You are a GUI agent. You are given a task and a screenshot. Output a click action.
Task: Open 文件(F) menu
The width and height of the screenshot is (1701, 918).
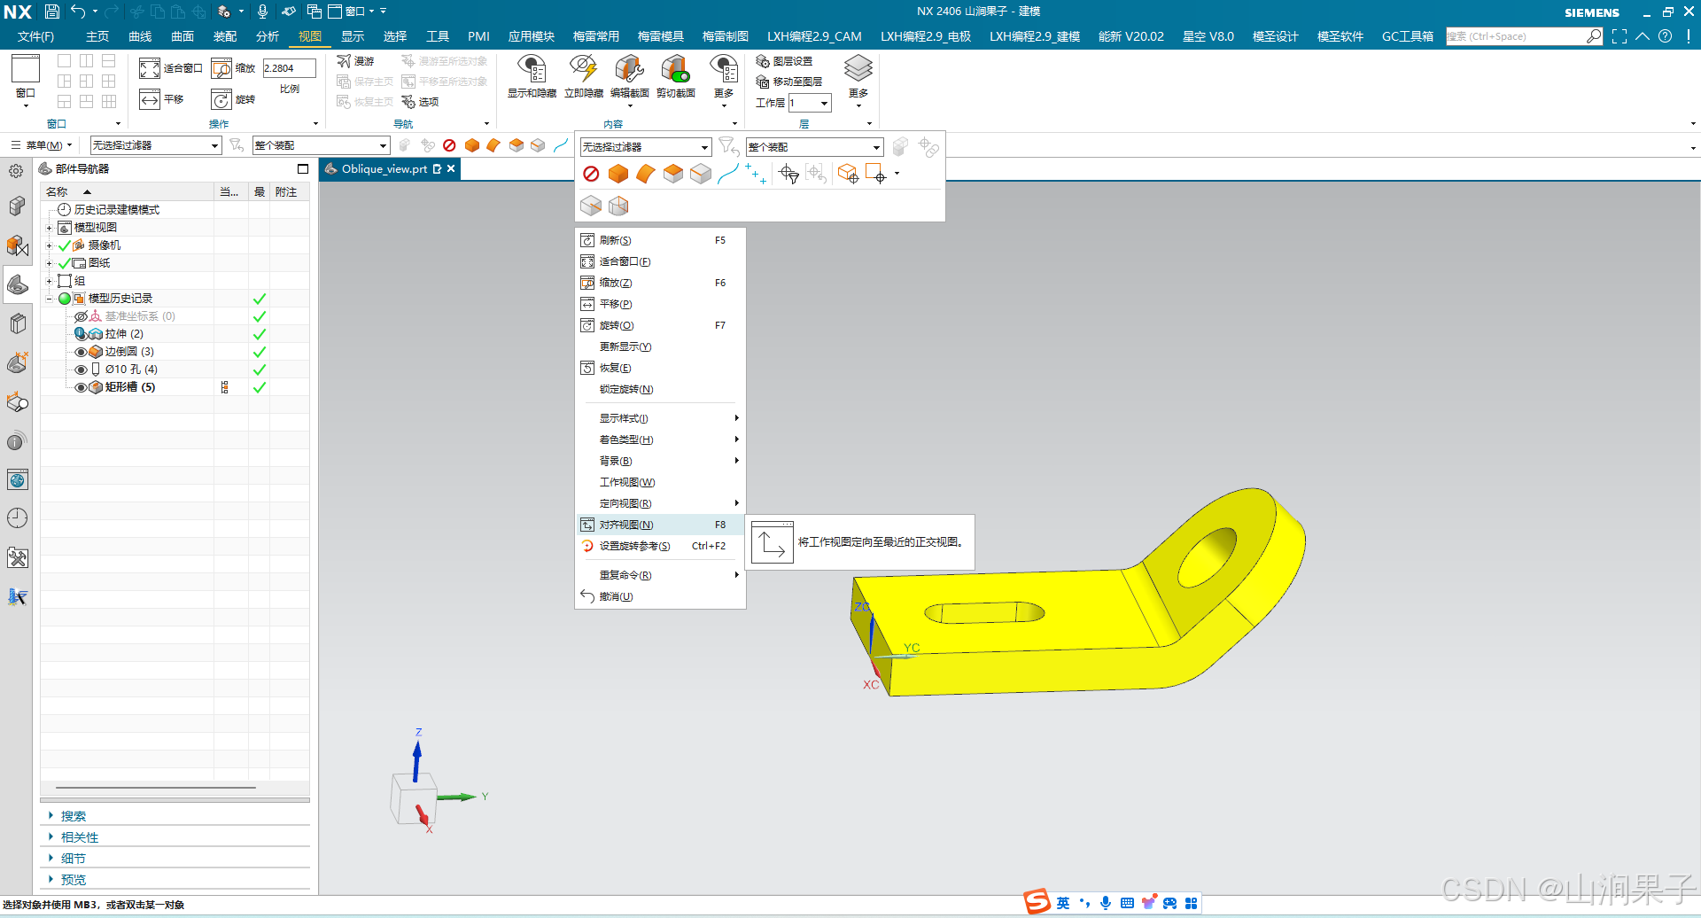click(35, 36)
